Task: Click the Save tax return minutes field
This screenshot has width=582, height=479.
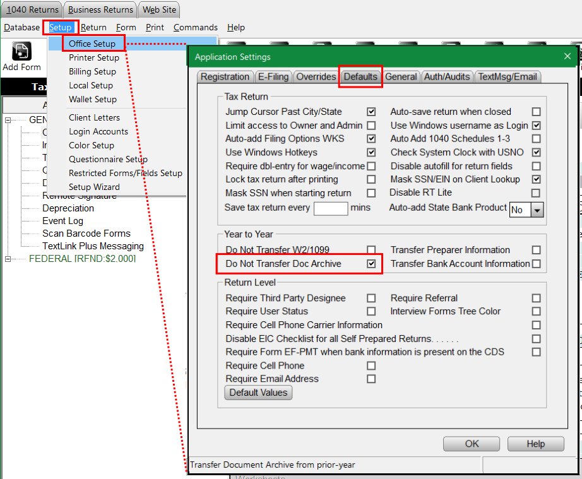Action: tap(331, 208)
